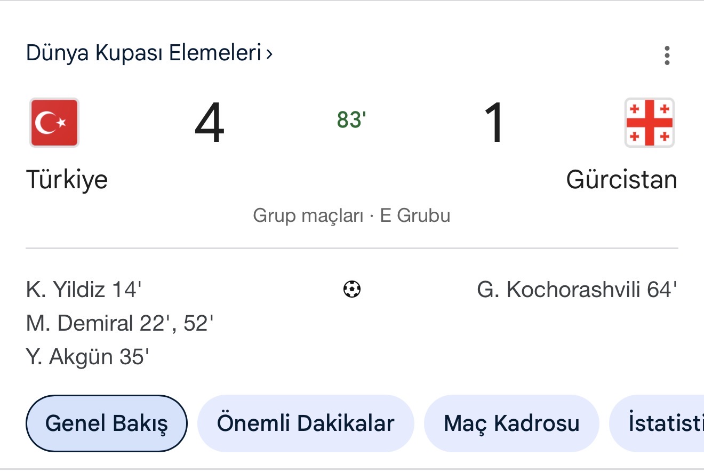Click the Gürcistan flag icon

[x=649, y=123]
